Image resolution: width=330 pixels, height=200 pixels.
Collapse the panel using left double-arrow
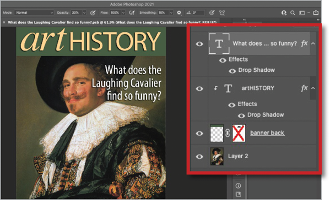(x=245, y=20)
